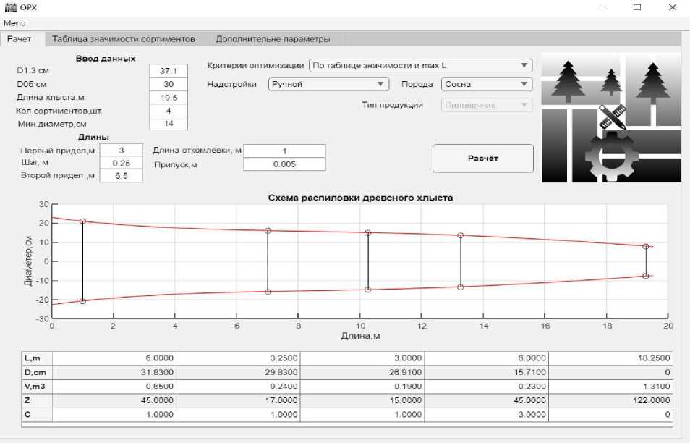The width and height of the screenshot is (690, 443).
Task: Maximize the OPX window
Action: pyautogui.click(x=637, y=7)
